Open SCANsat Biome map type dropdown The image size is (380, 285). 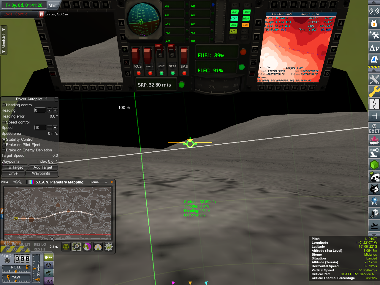[x=94, y=182]
